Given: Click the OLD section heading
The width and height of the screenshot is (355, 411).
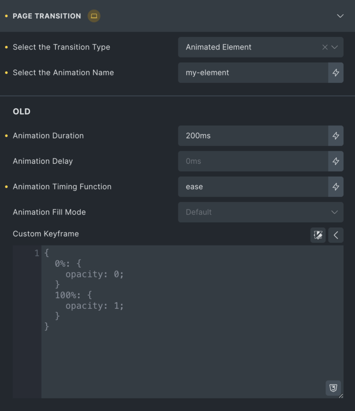Looking at the screenshot, I should click(x=21, y=111).
